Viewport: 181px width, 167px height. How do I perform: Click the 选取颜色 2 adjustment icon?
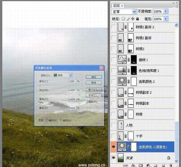coord(122,82)
